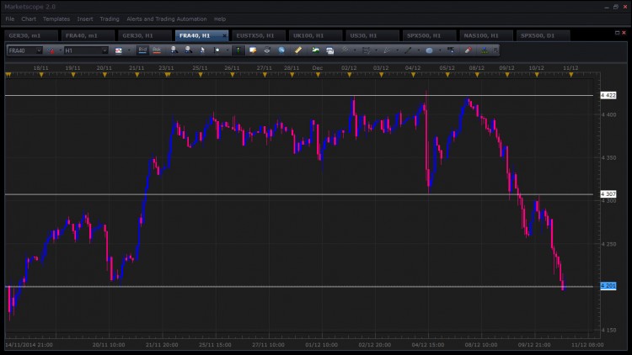This screenshot has height=355, width=632.
Task: Click the blue globe icon in toolbar
Action: point(281,50)
